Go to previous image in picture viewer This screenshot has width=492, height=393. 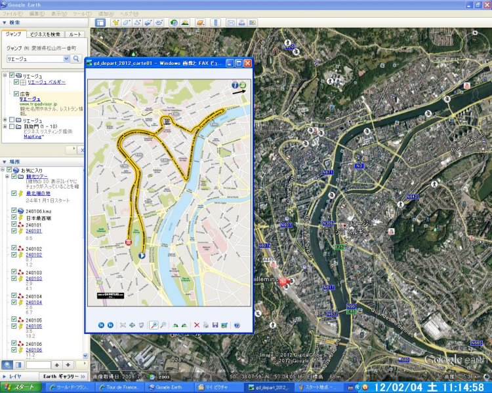click(x=101, y=325)
